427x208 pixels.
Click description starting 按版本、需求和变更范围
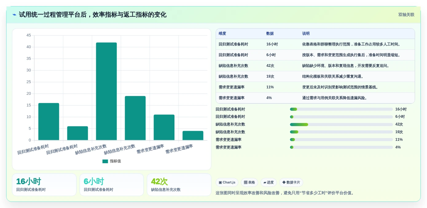[352, 55]
